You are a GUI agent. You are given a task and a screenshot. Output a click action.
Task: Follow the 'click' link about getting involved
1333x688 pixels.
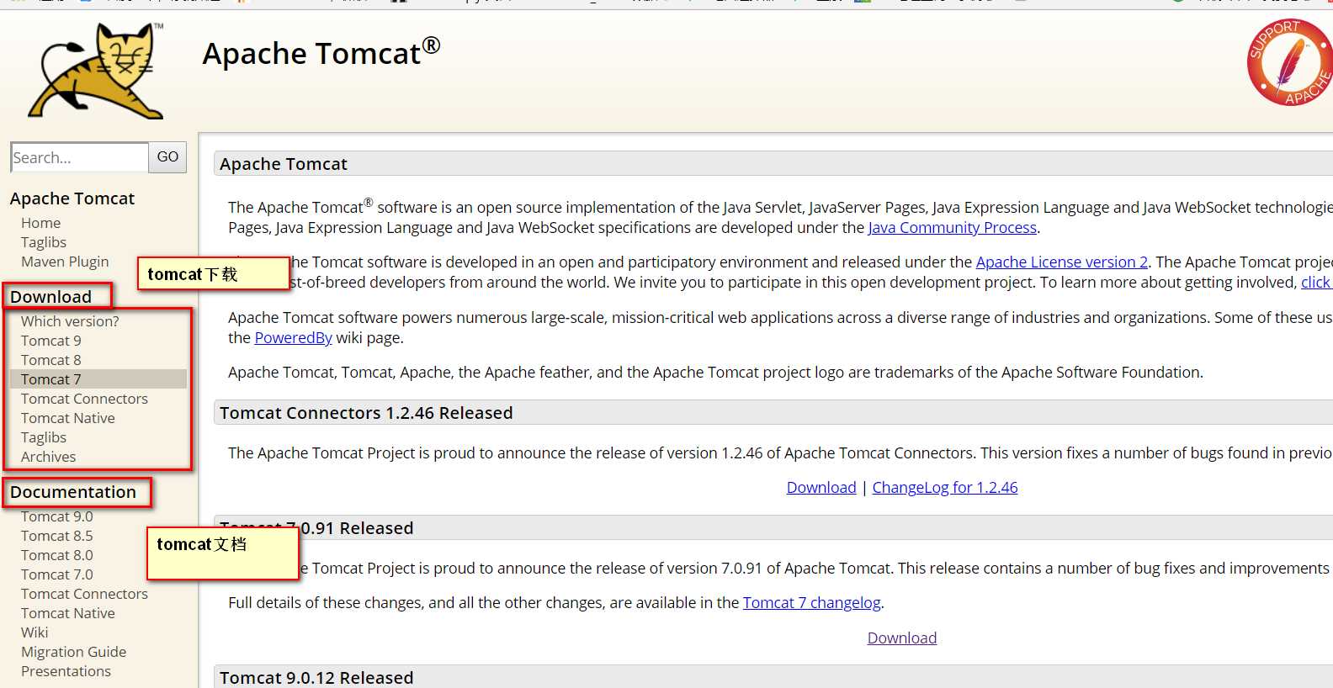[1316, 283]
